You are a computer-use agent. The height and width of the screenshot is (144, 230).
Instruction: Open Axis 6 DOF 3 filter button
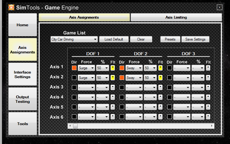point(208,117)
